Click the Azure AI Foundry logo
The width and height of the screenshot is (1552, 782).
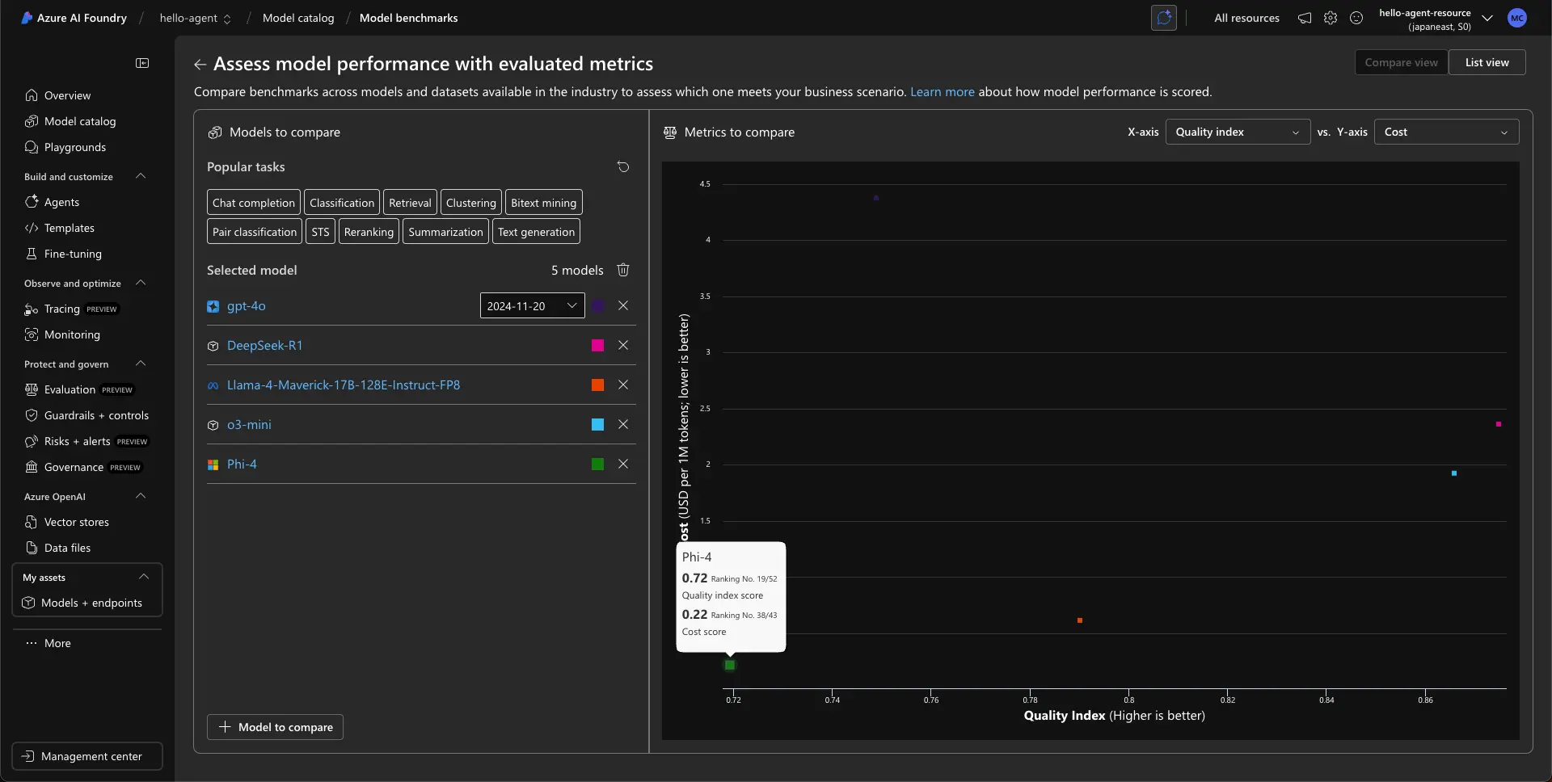pyautogui.click(x=27, y=18)
